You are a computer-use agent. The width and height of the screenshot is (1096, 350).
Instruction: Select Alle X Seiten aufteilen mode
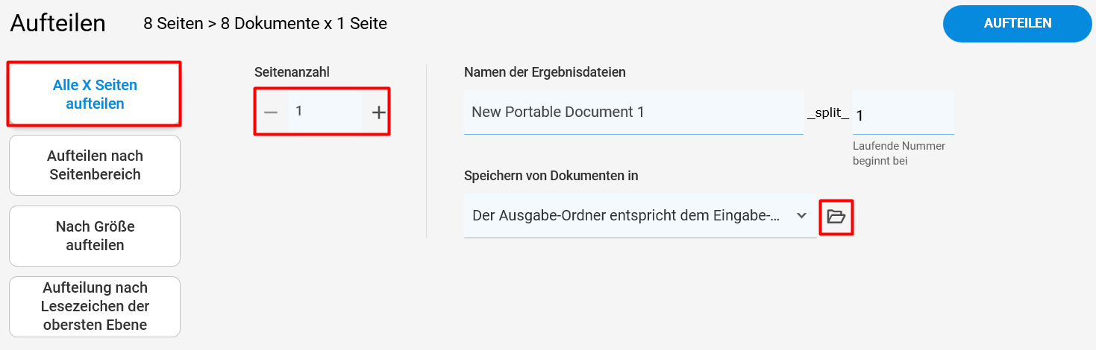(95, 95)
